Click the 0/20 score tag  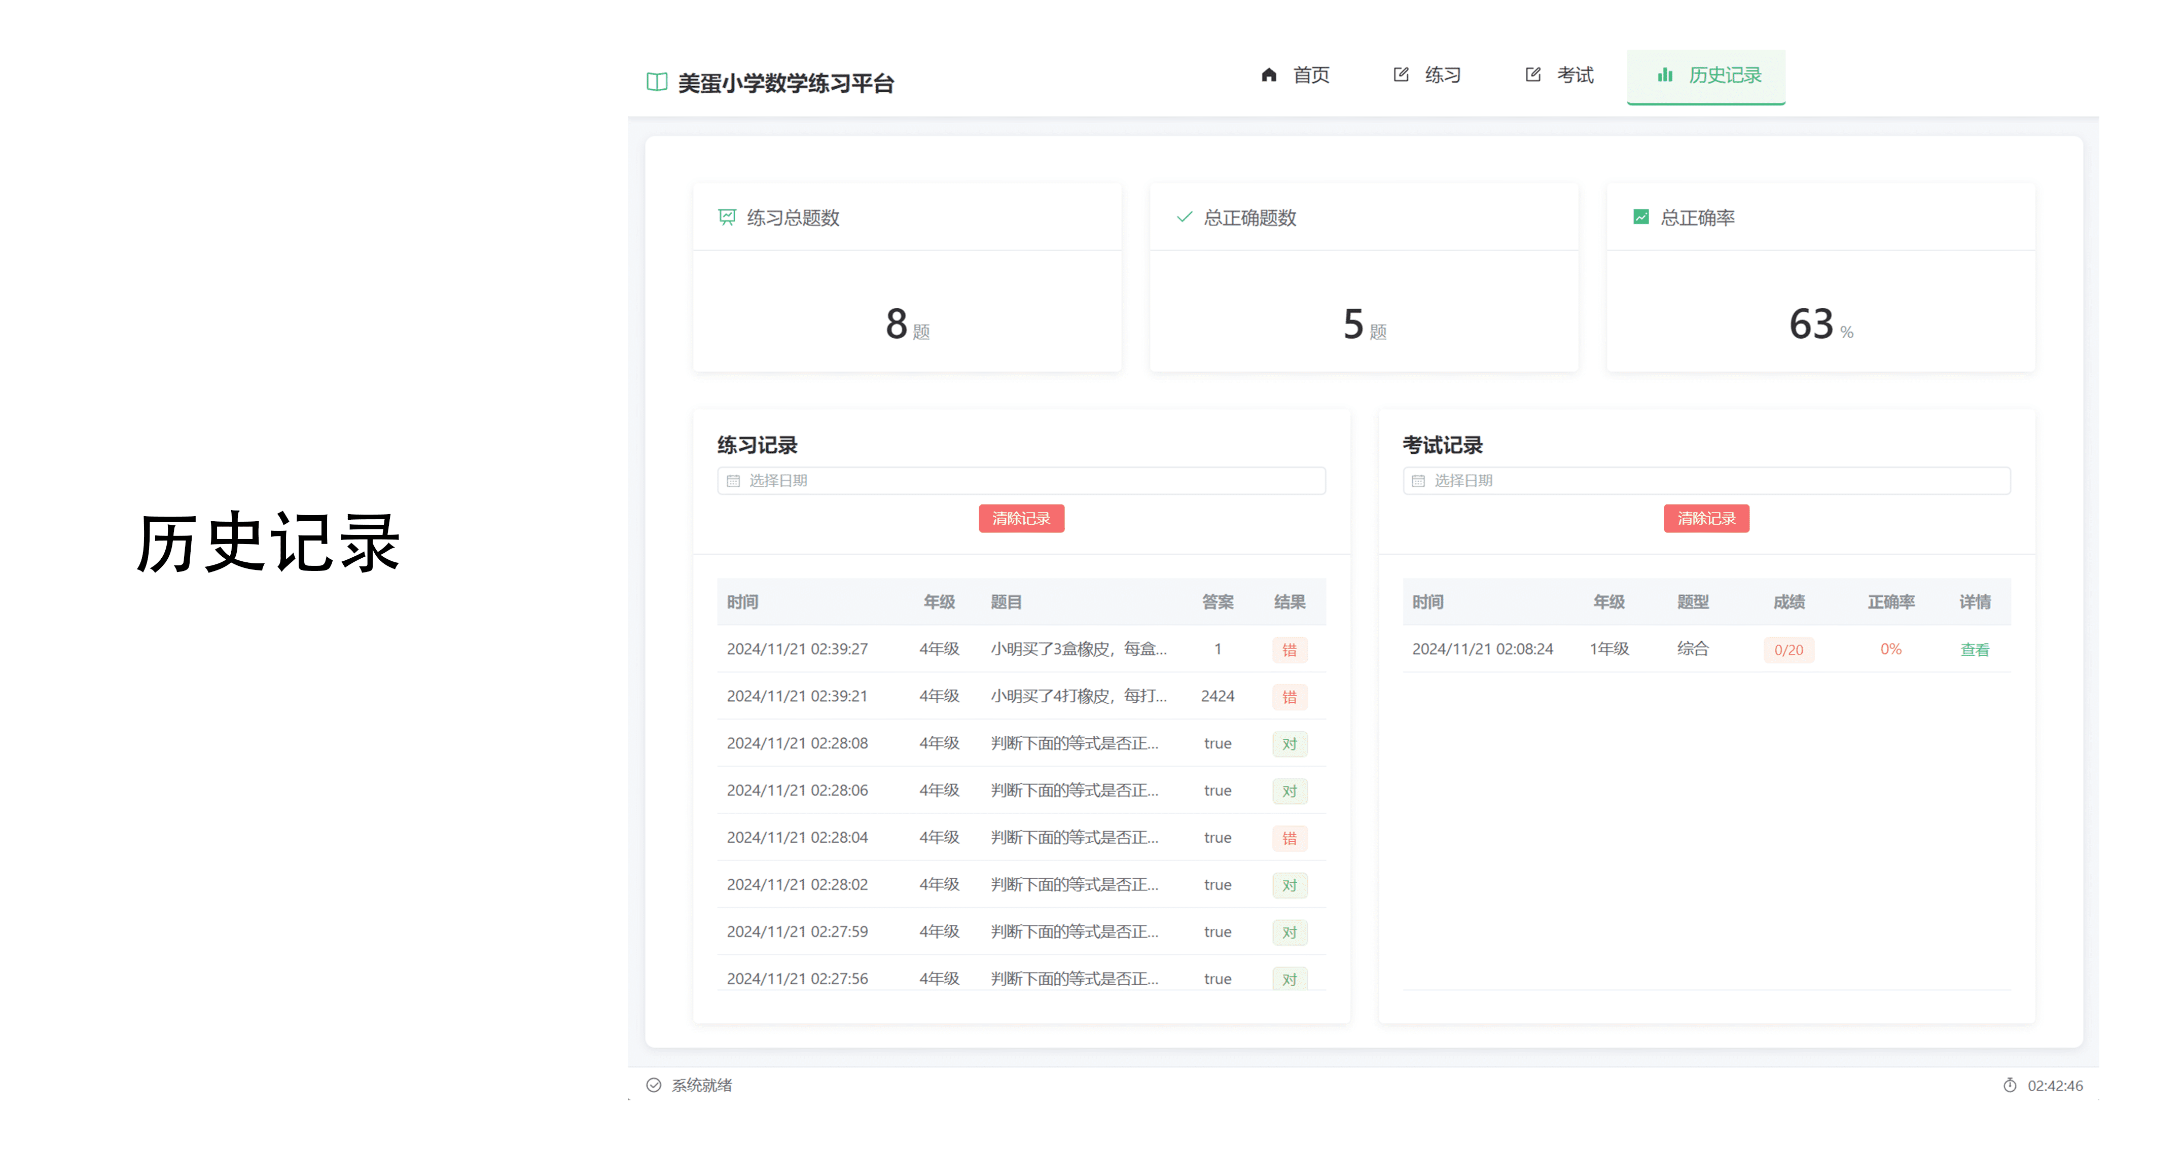pos(1789,650)
